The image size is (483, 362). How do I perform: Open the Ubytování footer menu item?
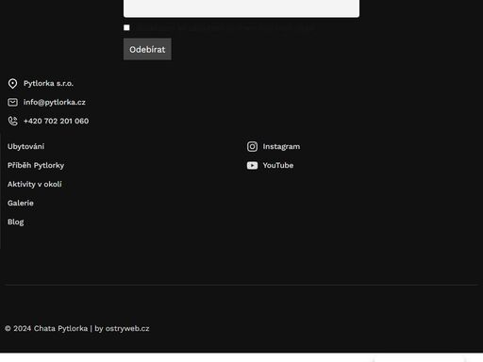coord(25,146)
